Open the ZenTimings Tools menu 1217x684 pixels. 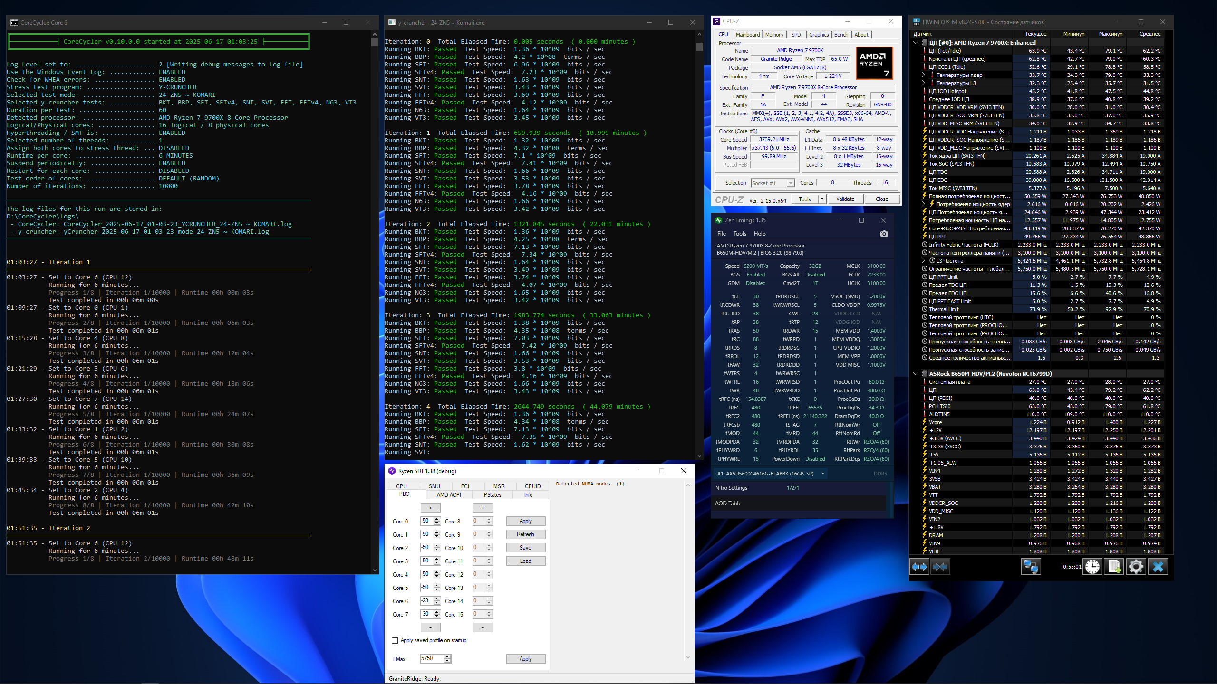pos(740,234)
